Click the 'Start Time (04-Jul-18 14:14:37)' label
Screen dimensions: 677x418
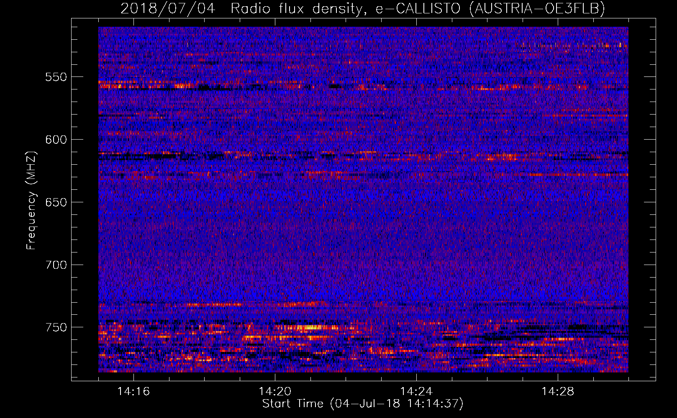pos(363,404)
